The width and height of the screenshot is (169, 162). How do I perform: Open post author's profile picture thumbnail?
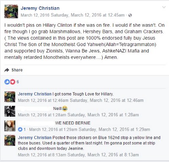pyautogui.click(x=11, y=11)
